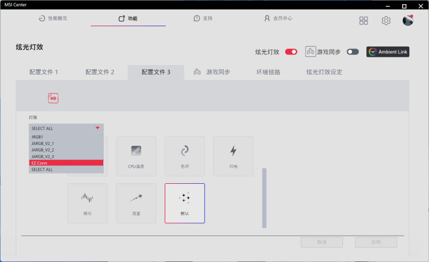Minimize the MSI Center window
429x262 pixels.
(388, 6)
